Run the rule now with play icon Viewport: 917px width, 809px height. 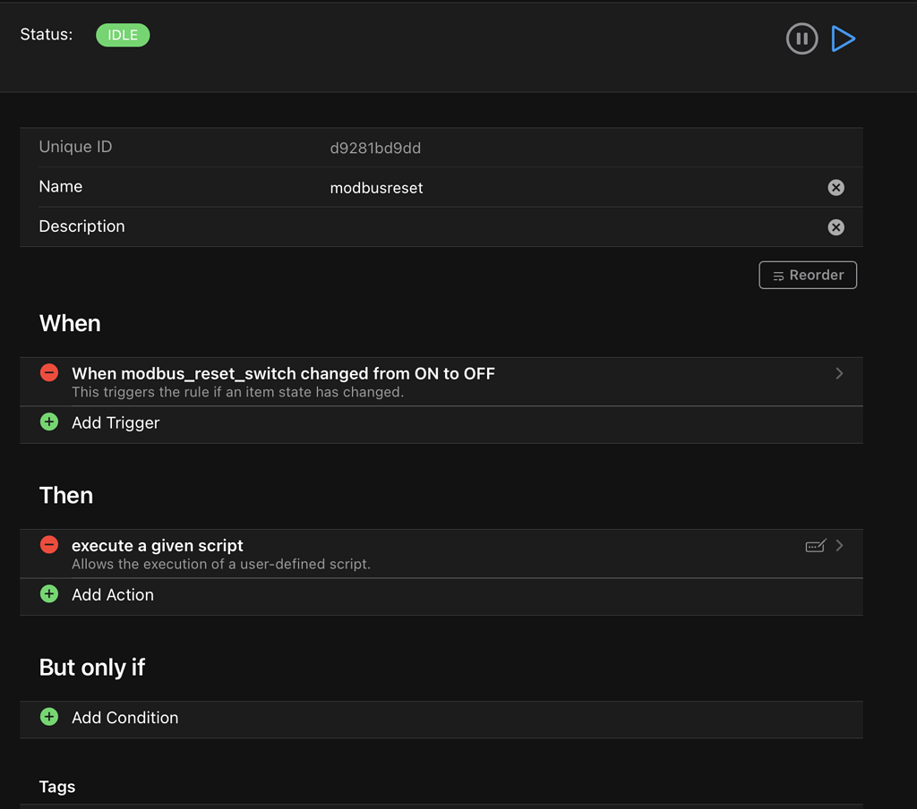coord(843,38)
